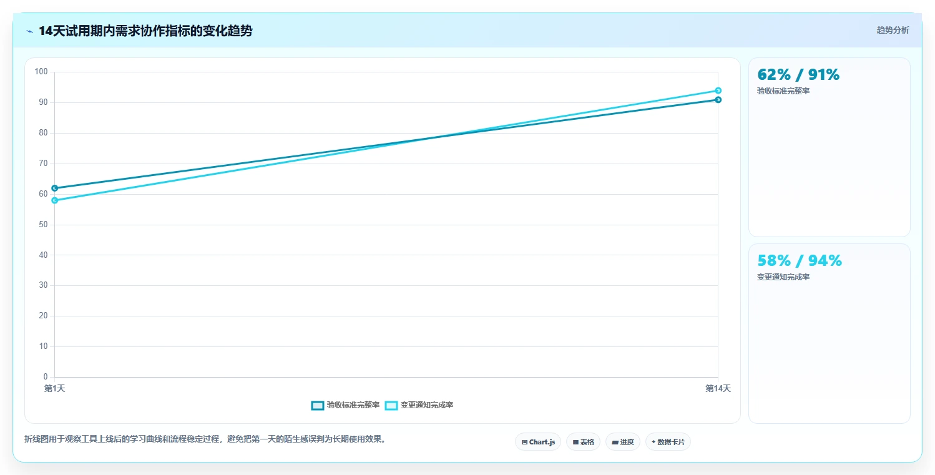Click the y-axis label 0
This screenshot has height=475, width=935.
tap(46, 377)
